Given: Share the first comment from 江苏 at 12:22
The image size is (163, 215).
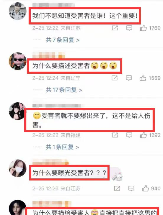Looking at the screenshot, I should pyautogui.click(x=115, y=28).
